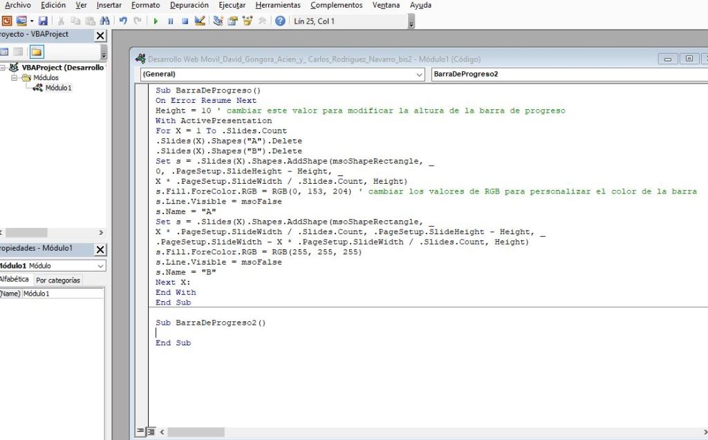Viewport: 708px width, 440px height.
Task: Toggle folder view in the Project panel
Action: point(37,52)
